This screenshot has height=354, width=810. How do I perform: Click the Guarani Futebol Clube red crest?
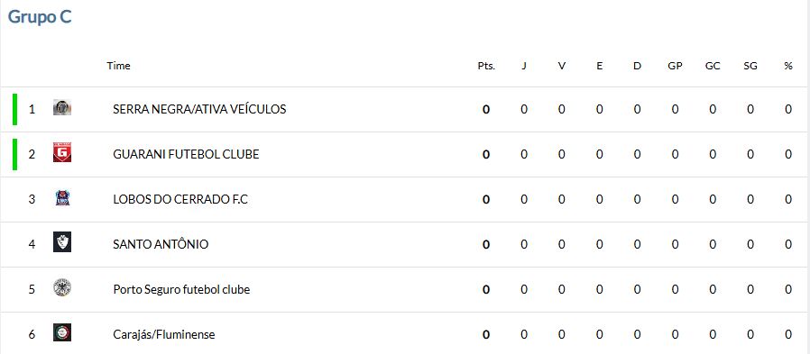[62, 153]
